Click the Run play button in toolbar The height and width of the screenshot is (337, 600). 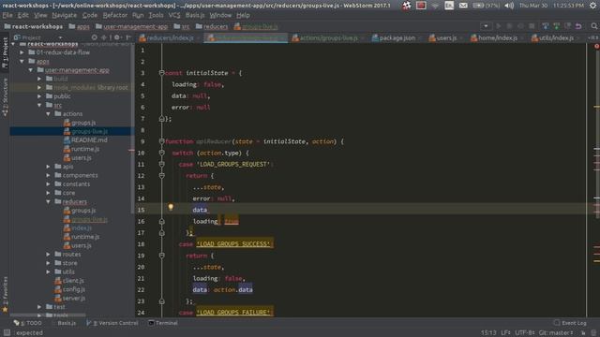coord(498,26)
